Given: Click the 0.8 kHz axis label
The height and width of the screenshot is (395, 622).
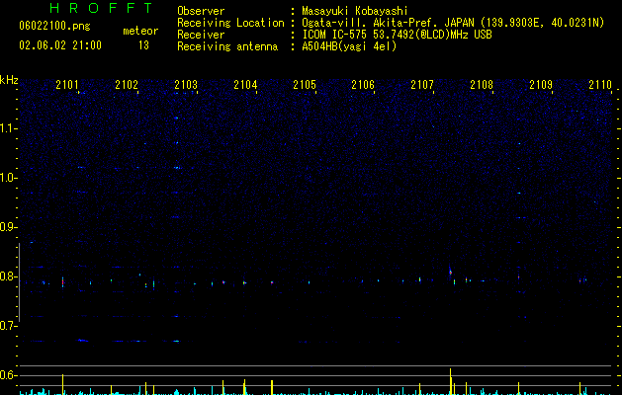Looking at the screenshot, I should [x=9, y=276].
